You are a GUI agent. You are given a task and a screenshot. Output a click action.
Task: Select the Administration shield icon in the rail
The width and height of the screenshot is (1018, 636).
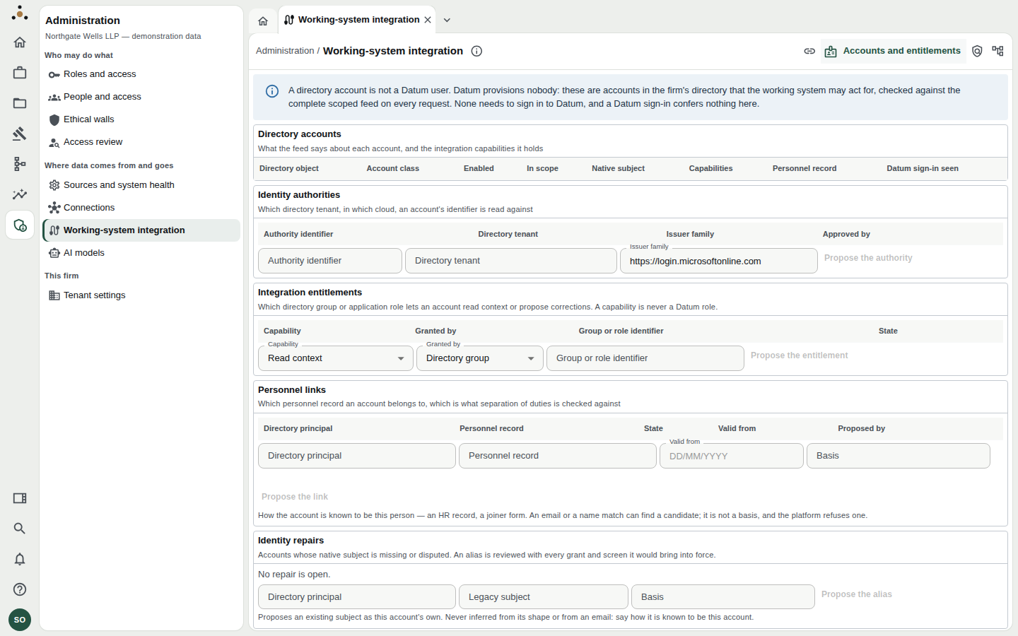tap(20, 225)
